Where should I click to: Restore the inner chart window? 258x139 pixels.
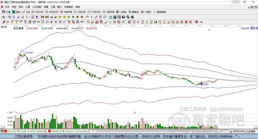(x=252, y=7)
